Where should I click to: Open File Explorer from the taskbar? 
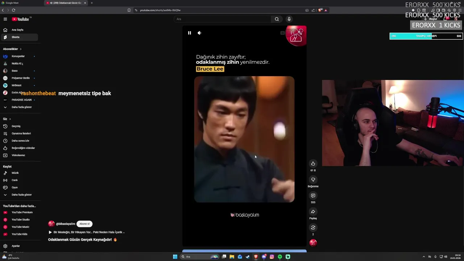232,257
